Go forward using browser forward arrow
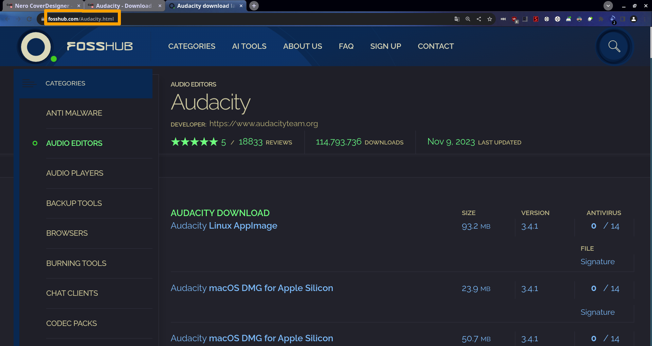This screenshot has width=652, height=346. point(18,19)
